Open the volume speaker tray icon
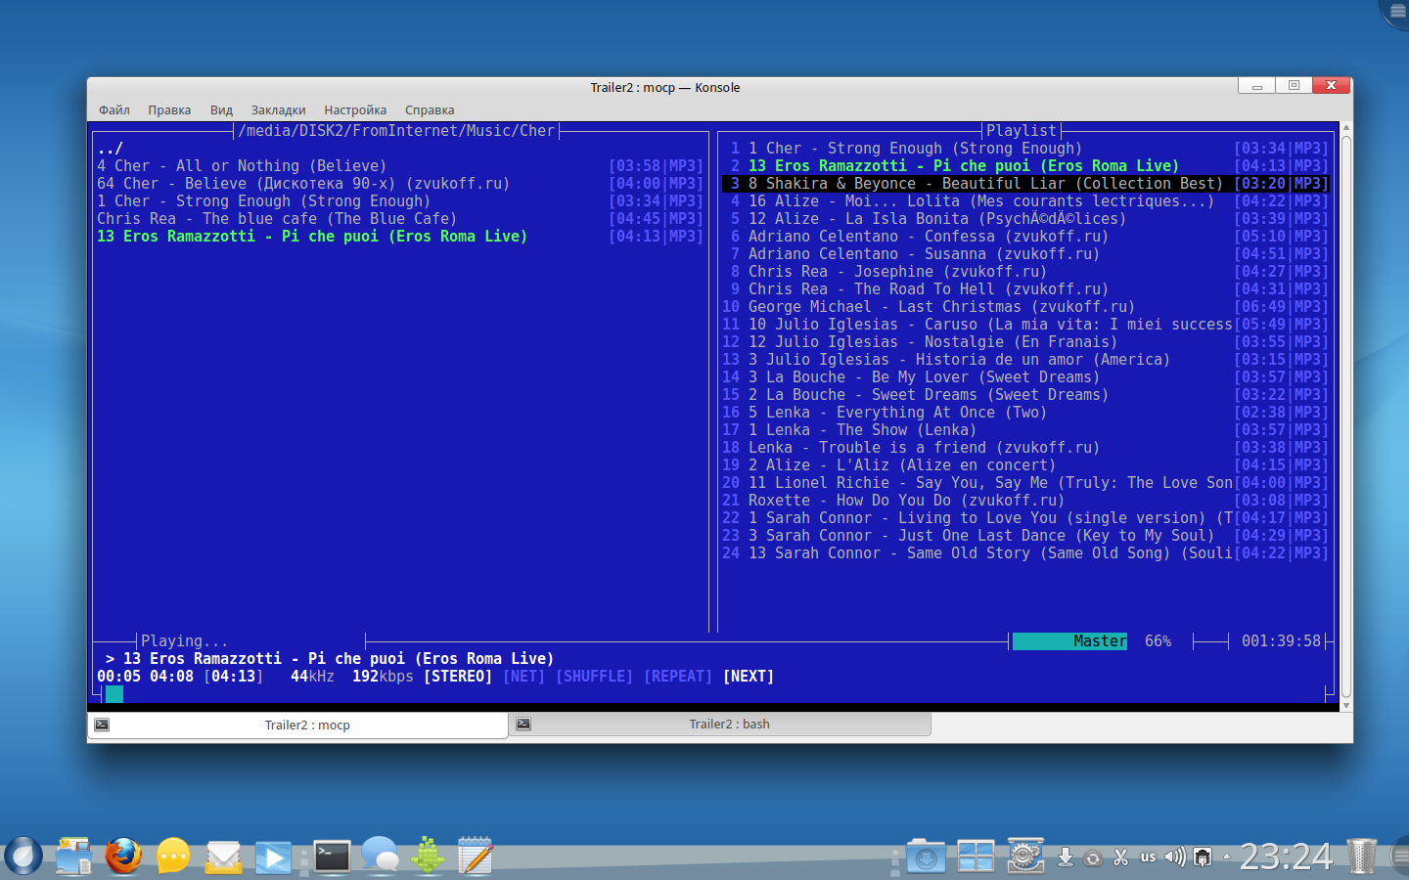This screenshot has width=1409, height=880. pyautogui.click(x=1175, y=858)
